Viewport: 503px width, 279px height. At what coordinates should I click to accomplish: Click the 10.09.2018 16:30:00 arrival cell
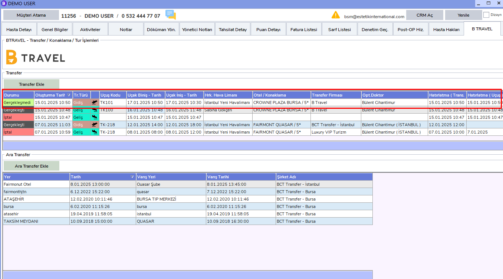coord(241,221)
